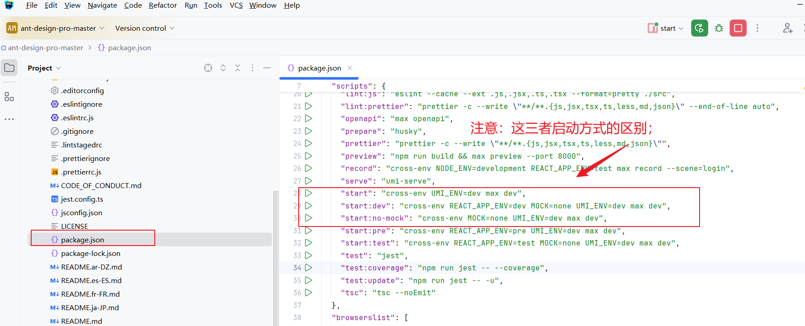Open the Structure tool window icon

click(x=9, y=97)
